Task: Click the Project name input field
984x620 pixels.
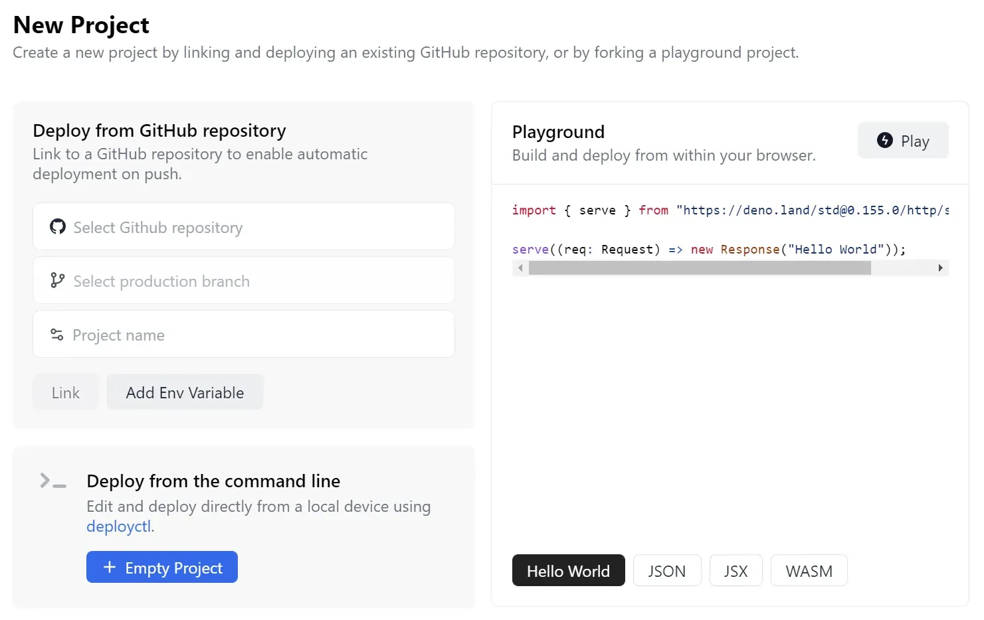Action: [x=244, y=334]
